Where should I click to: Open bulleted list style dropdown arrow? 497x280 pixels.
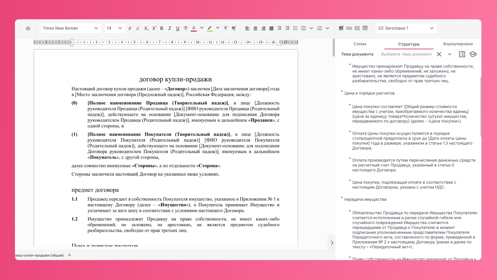click(x=311, y=28)
